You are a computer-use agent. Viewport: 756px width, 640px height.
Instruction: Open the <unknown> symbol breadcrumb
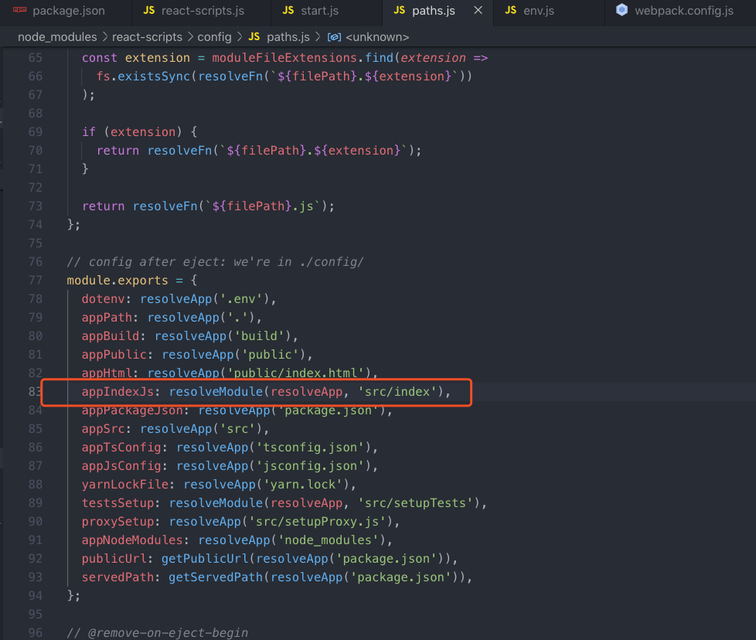(377, 37)
